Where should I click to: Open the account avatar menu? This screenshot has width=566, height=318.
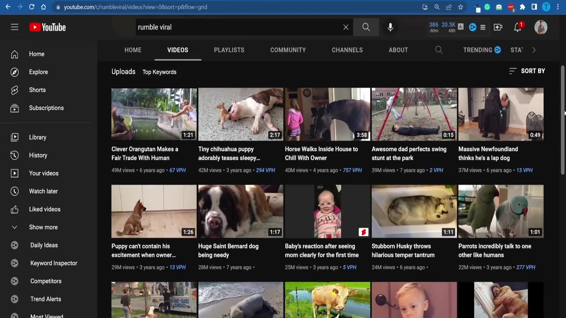[541, 27]
